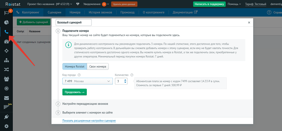
Task: Click the Добавить сценарий button
Action: click(34, 22)
